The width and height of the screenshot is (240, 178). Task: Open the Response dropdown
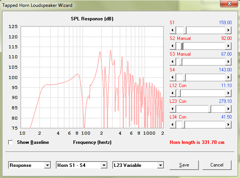30,165
